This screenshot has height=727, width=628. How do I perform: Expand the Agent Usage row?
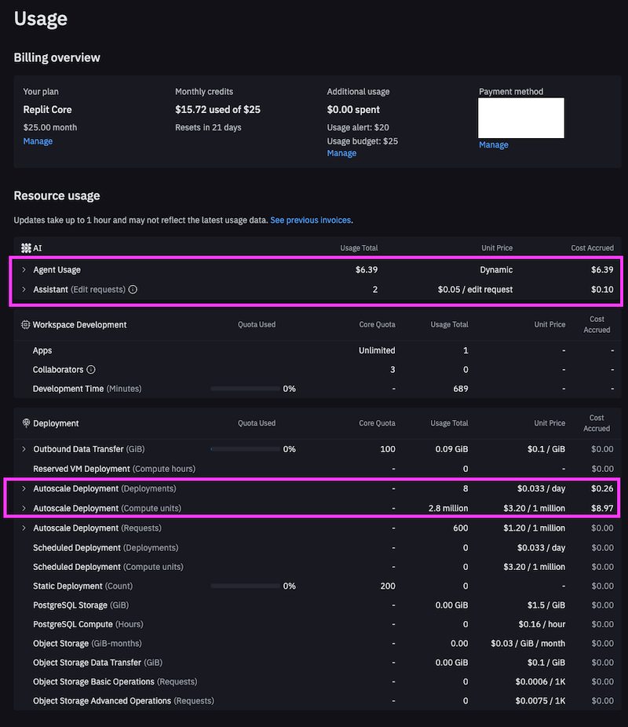click(x=24, y=270)
